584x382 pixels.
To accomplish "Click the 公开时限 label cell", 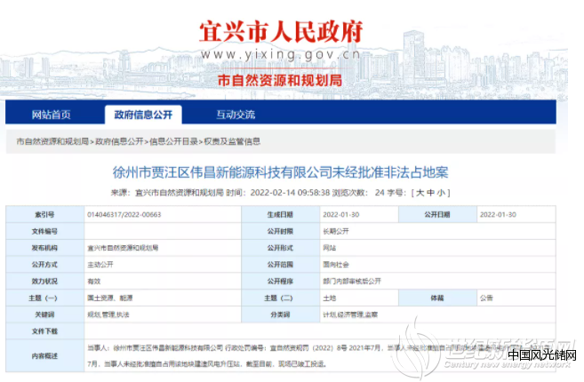I will (281, 231).
